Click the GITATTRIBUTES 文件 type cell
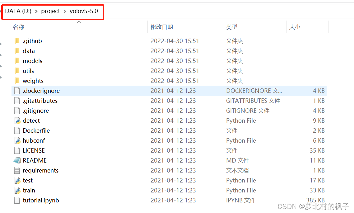Screen dimensions: 354x213 [x=253, y=101]
